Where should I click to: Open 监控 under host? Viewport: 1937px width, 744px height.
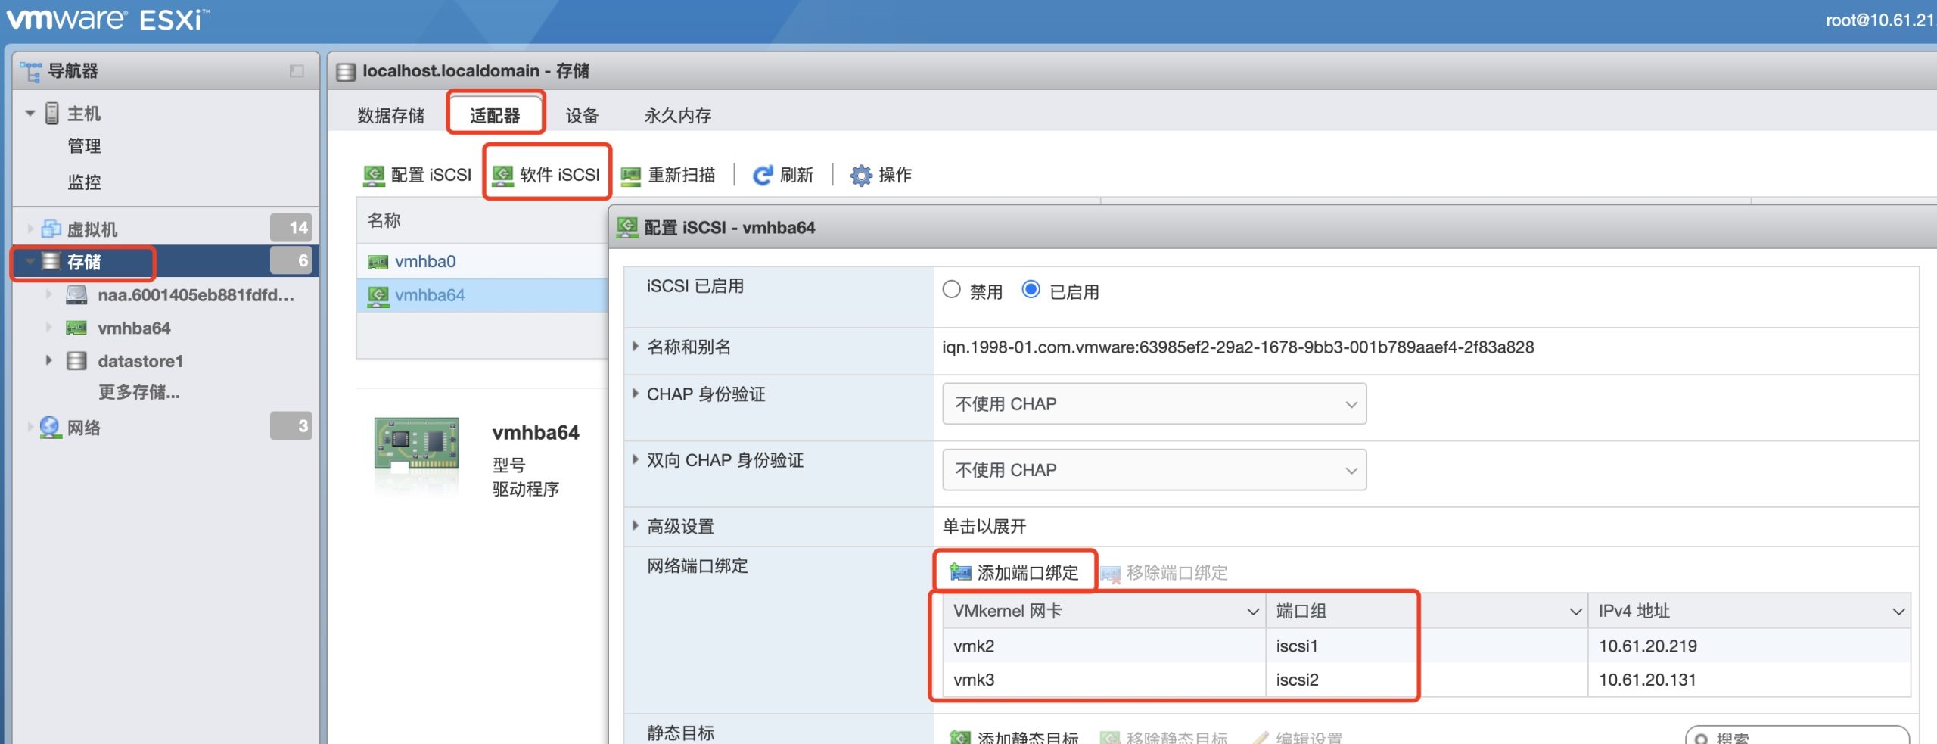tap(84, 182)
